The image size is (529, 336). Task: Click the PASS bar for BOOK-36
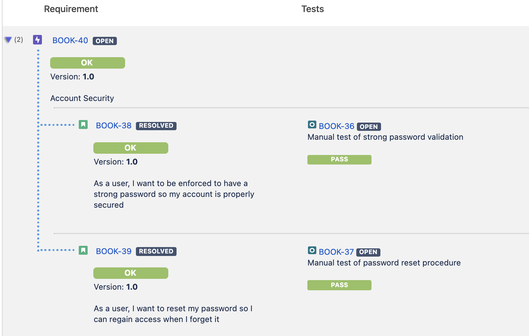339,160
